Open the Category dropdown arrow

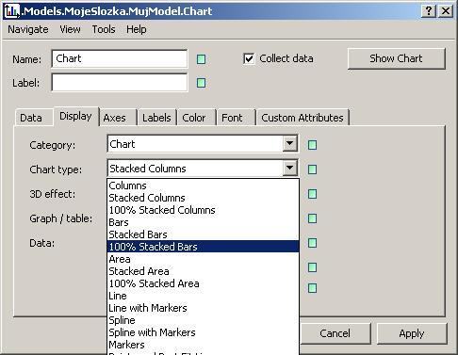289,144
